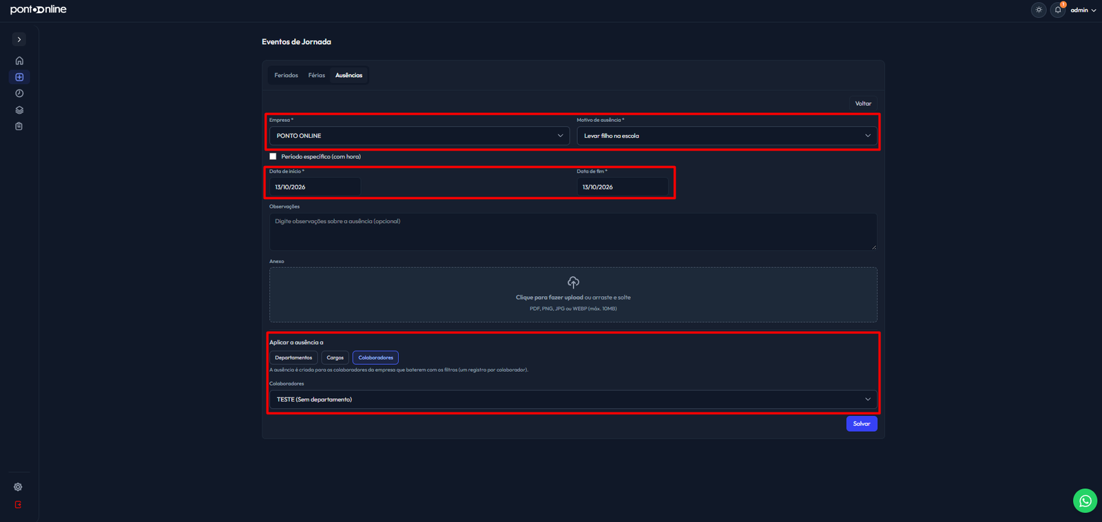This screenshot has width=1102, height=522.
Task: Click the Observações text area
Action: pos(573,231)
